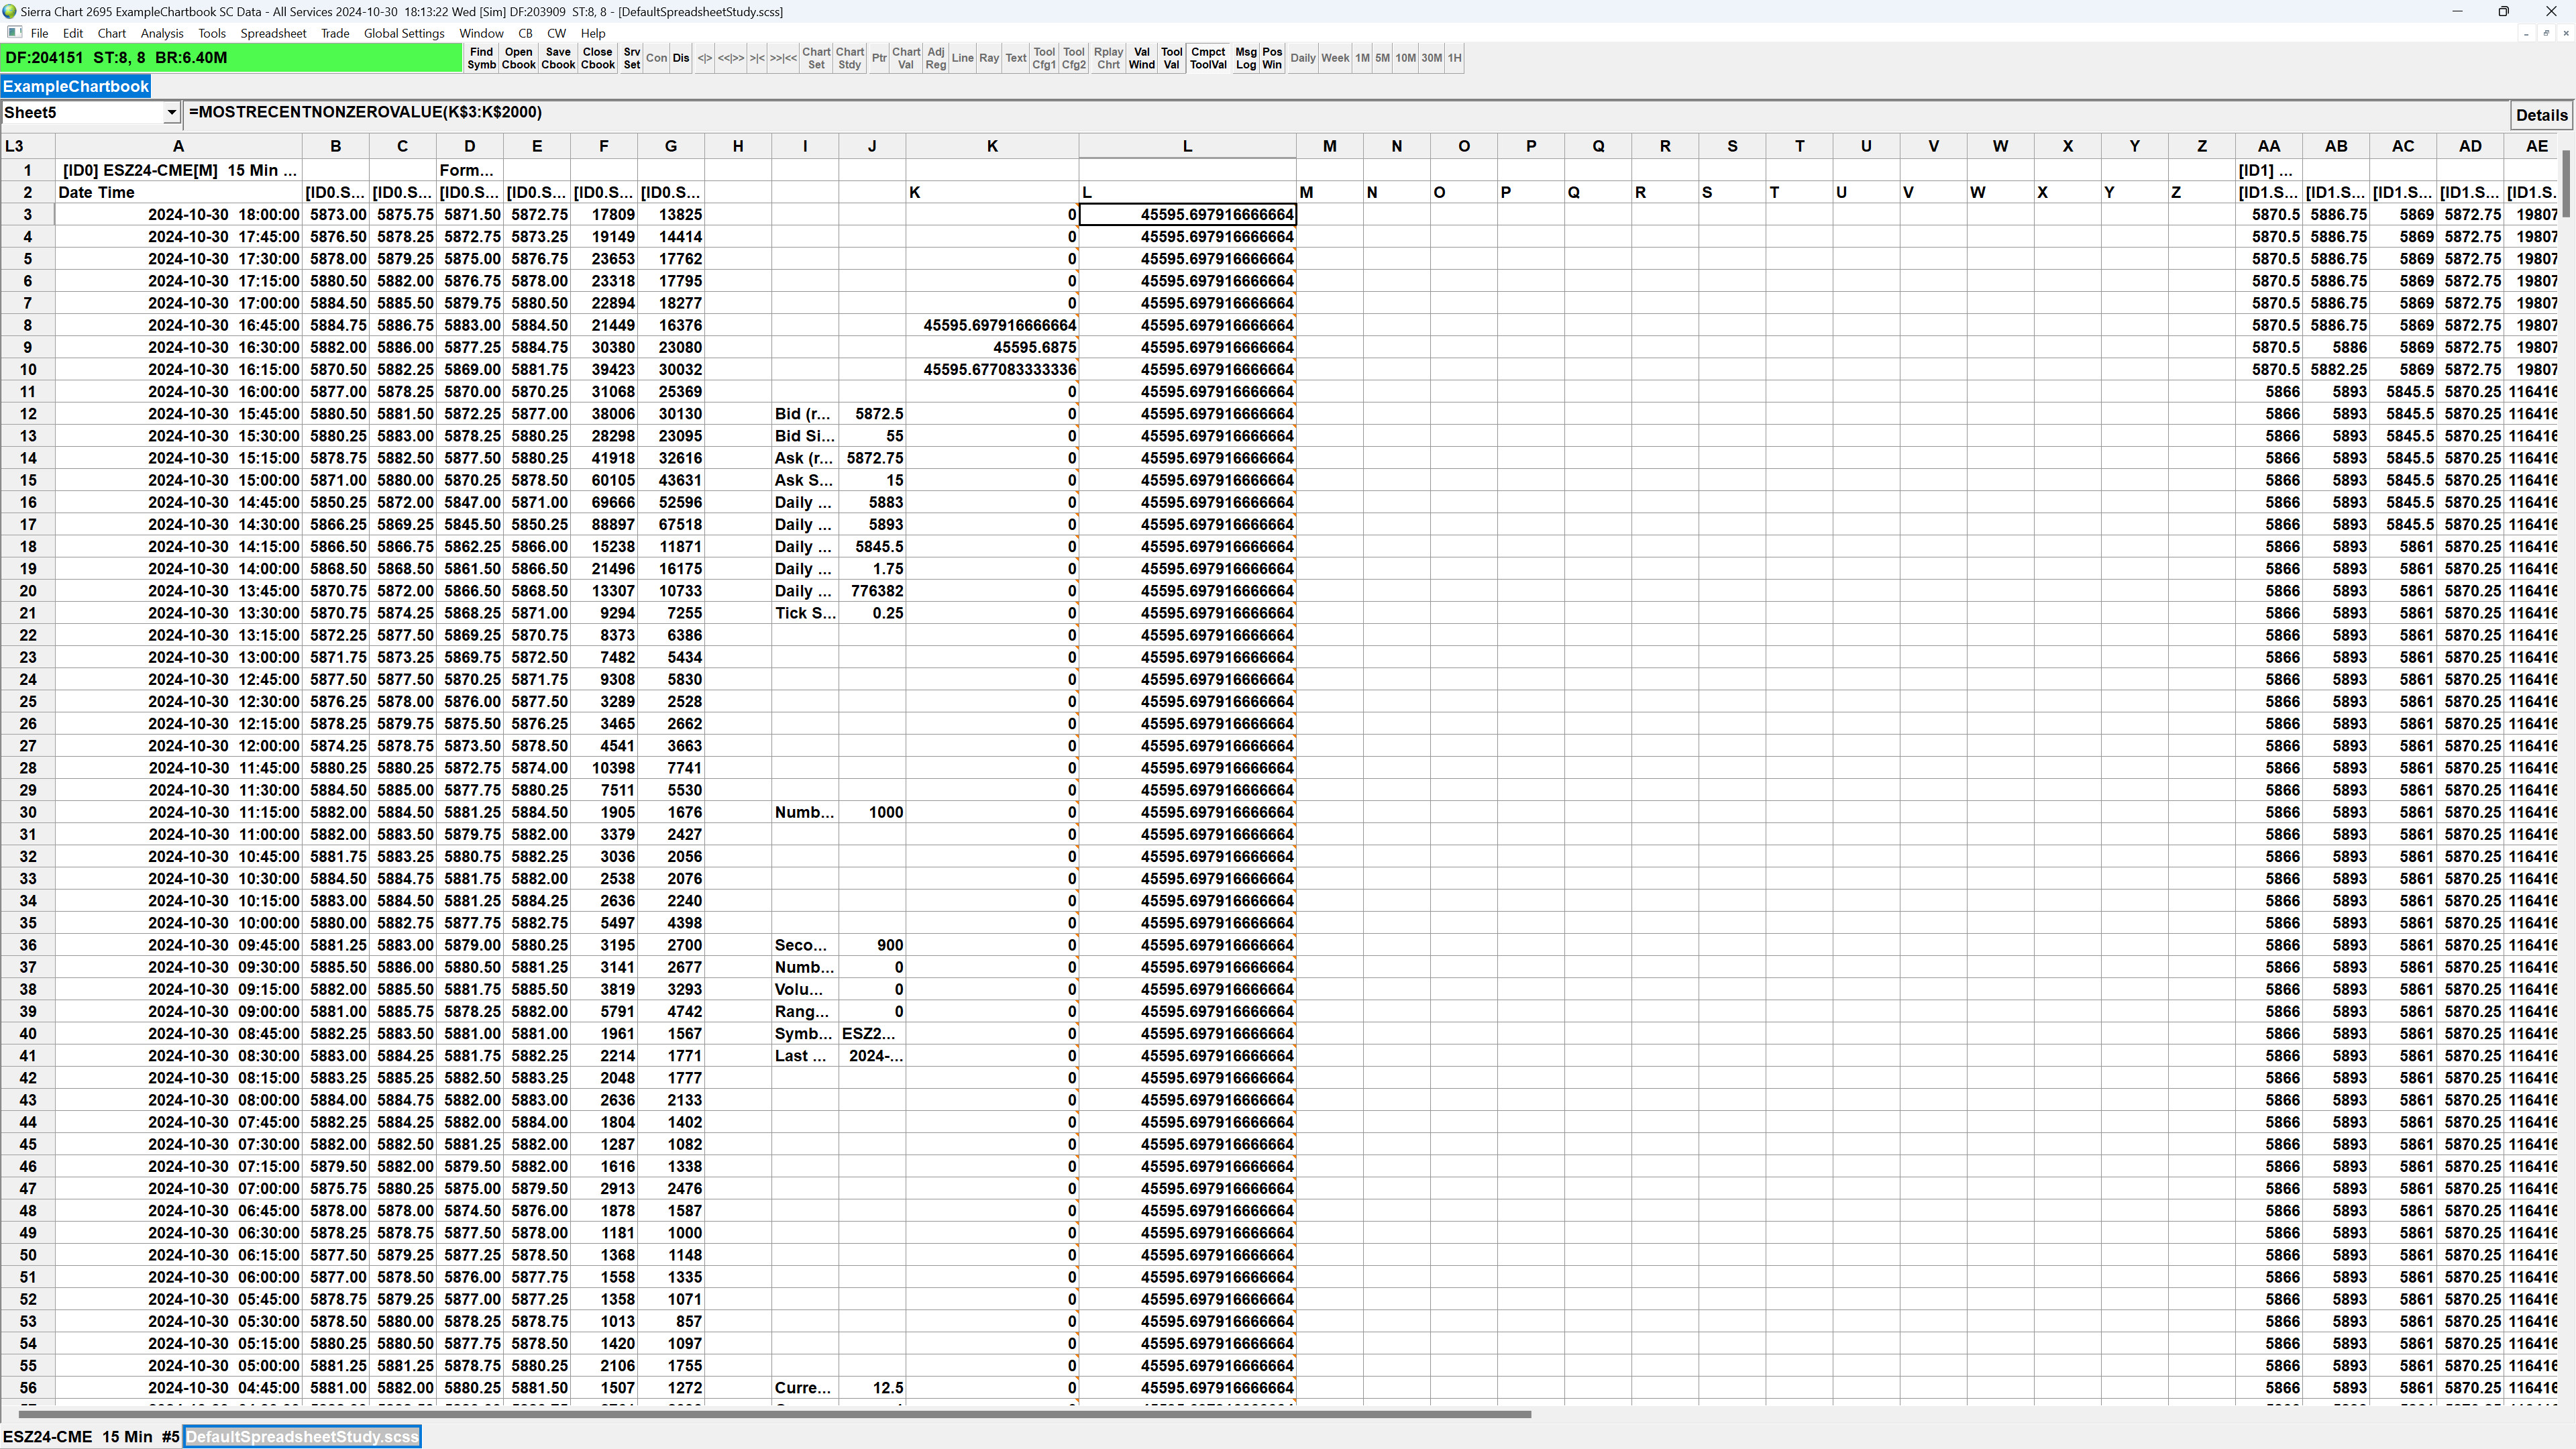Click the Details button
2576x1449 pixels.
tap(2540, 115)
